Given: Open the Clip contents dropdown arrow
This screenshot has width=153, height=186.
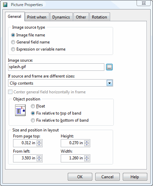Looking at the screenshot, I should tap(109, 83).
